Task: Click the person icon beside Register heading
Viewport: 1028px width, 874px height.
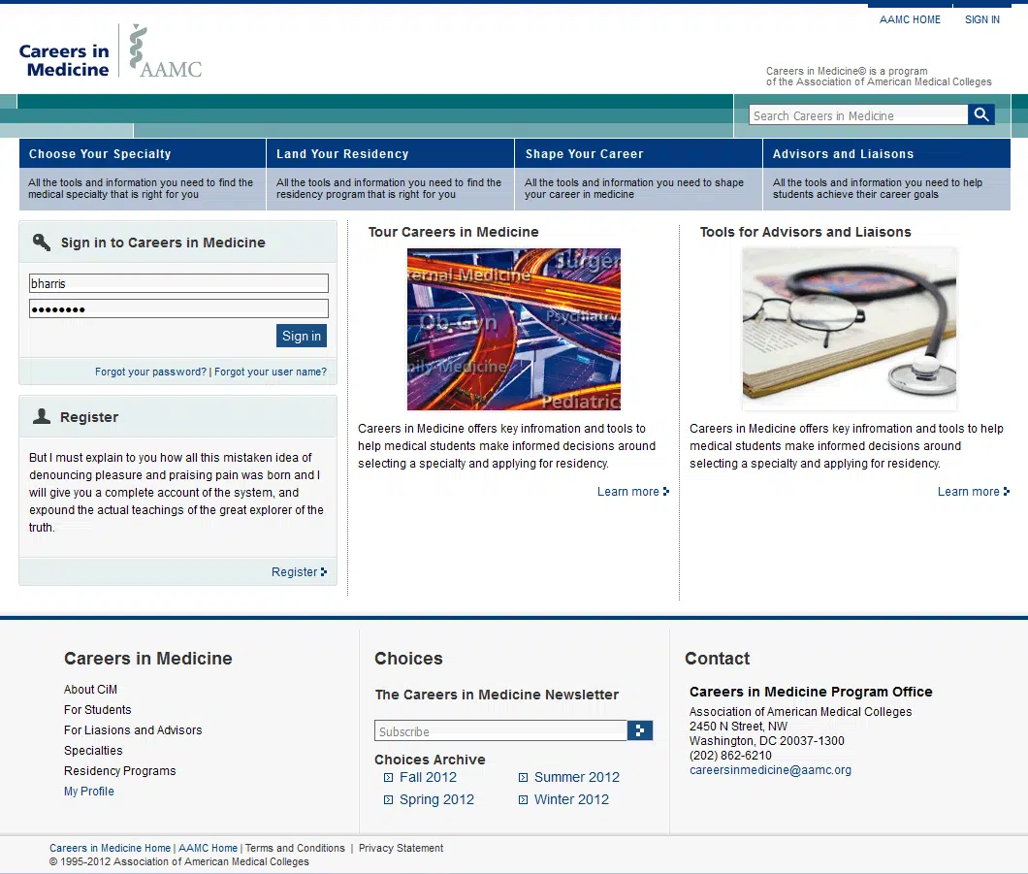Action: (42, 416)
